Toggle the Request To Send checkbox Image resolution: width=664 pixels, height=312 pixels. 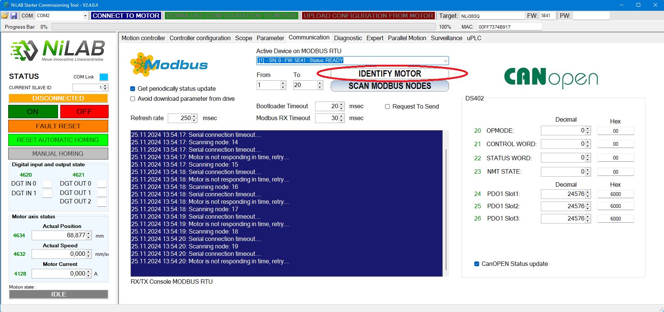pos(387,107)
